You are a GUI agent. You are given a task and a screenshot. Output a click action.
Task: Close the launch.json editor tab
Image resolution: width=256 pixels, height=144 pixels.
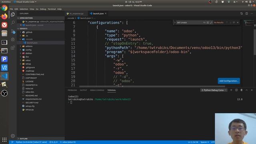coord(106,14)
